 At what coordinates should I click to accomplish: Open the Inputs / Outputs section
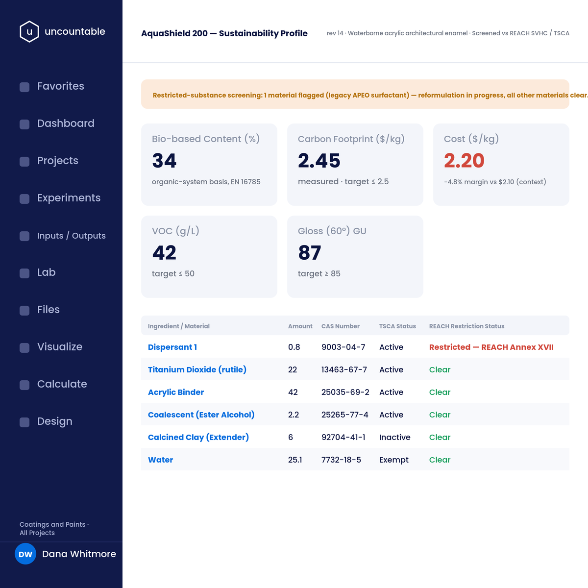coord(72,236)
